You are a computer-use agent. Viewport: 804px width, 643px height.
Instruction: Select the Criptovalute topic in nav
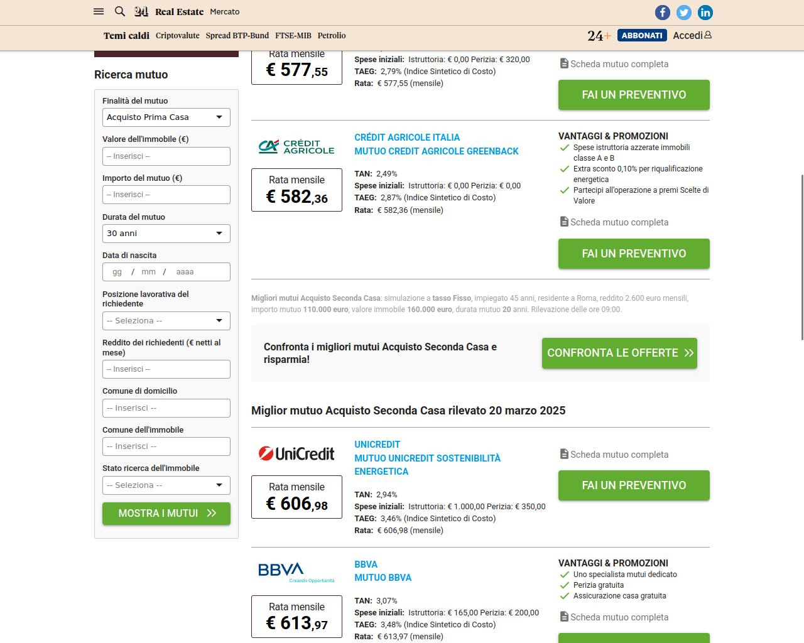(x=178, y=36)
